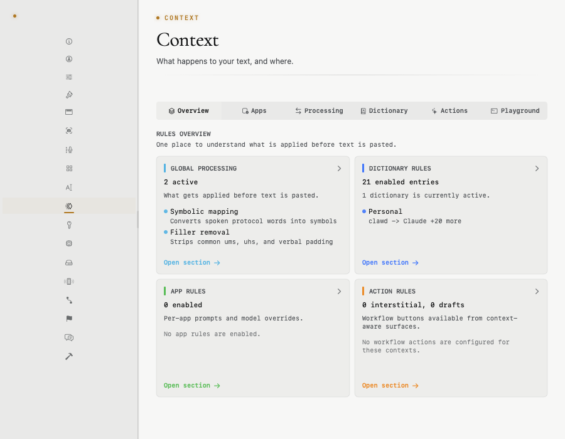Open the hammer tools sidebar icon
This screenshot has height=439, width=565.
point(69,356)
